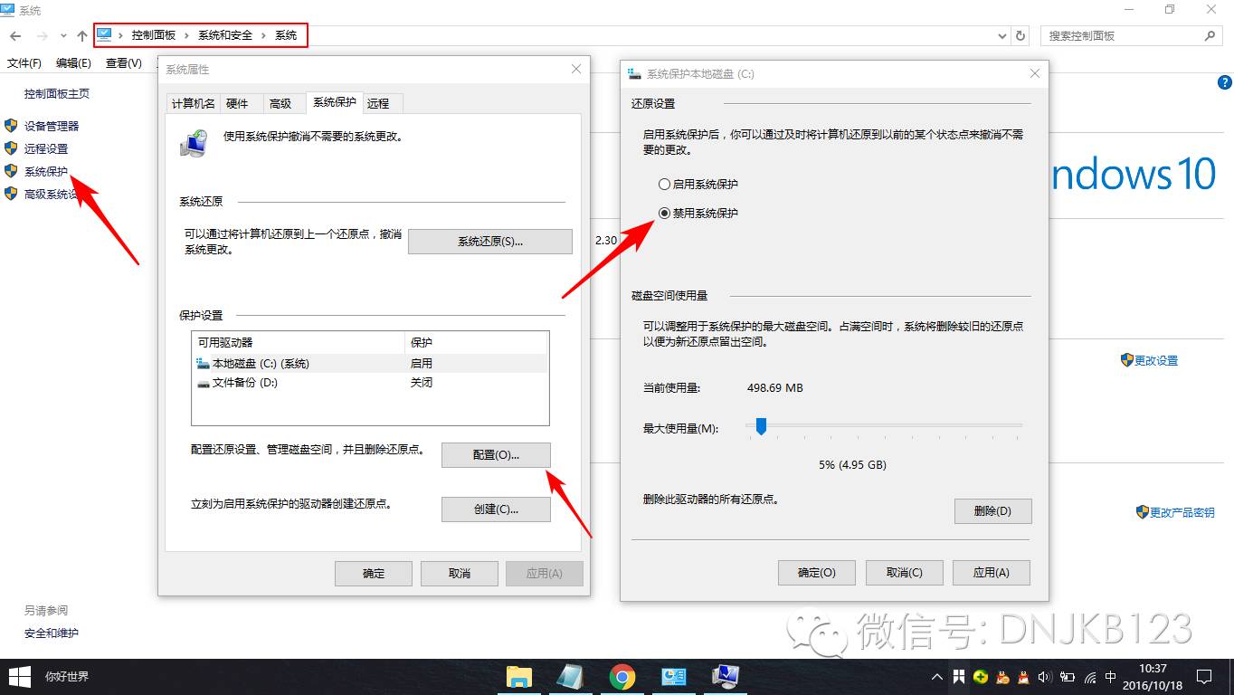Click the 可用驱动器 column header
1234x695 pixels.
coord(299,343)
